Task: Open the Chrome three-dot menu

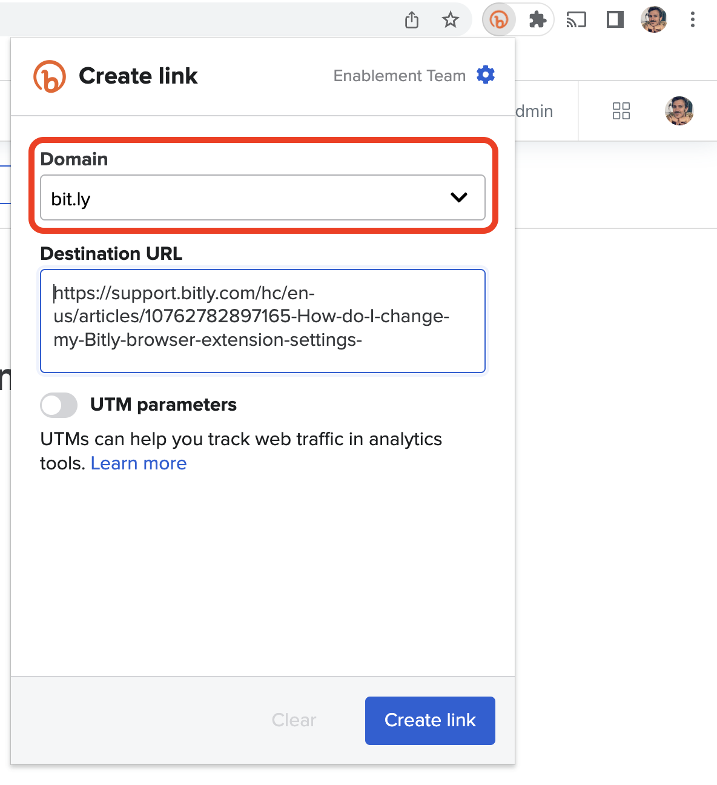Action: click(x=692, y=19)
